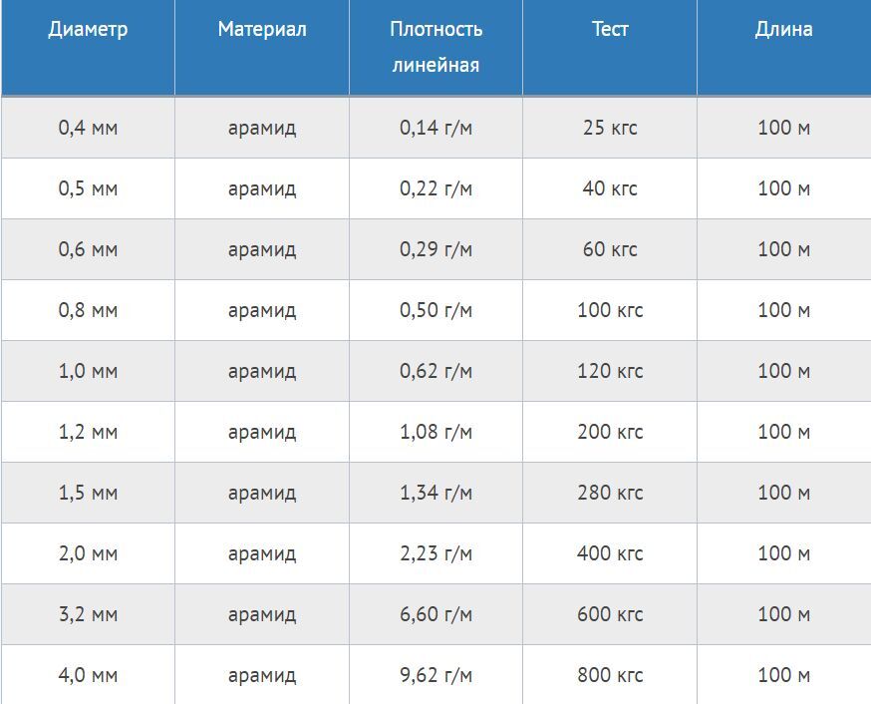The image size is (871, 704).
Task: Select the 1,34 г/м density cell
Action: (435, 493)
